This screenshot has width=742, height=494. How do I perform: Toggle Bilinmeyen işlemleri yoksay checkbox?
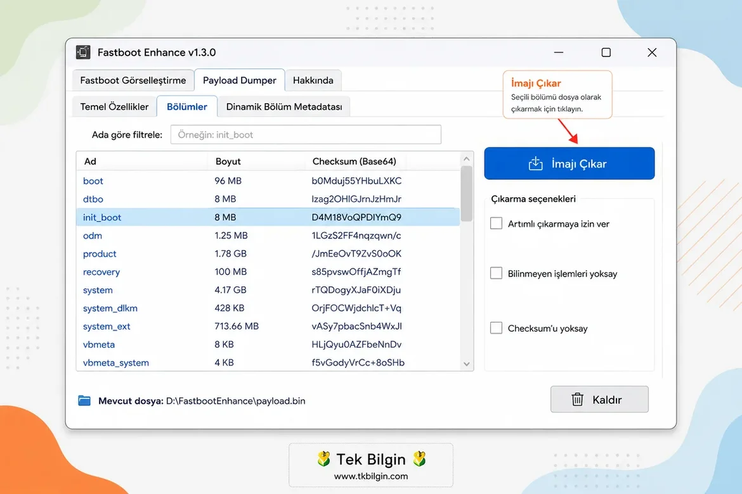tap(496, 273)
